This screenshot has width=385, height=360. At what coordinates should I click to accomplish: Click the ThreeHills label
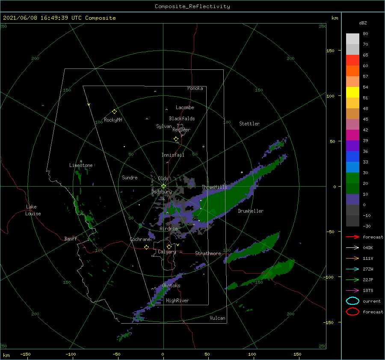click(x=215, y=187)
